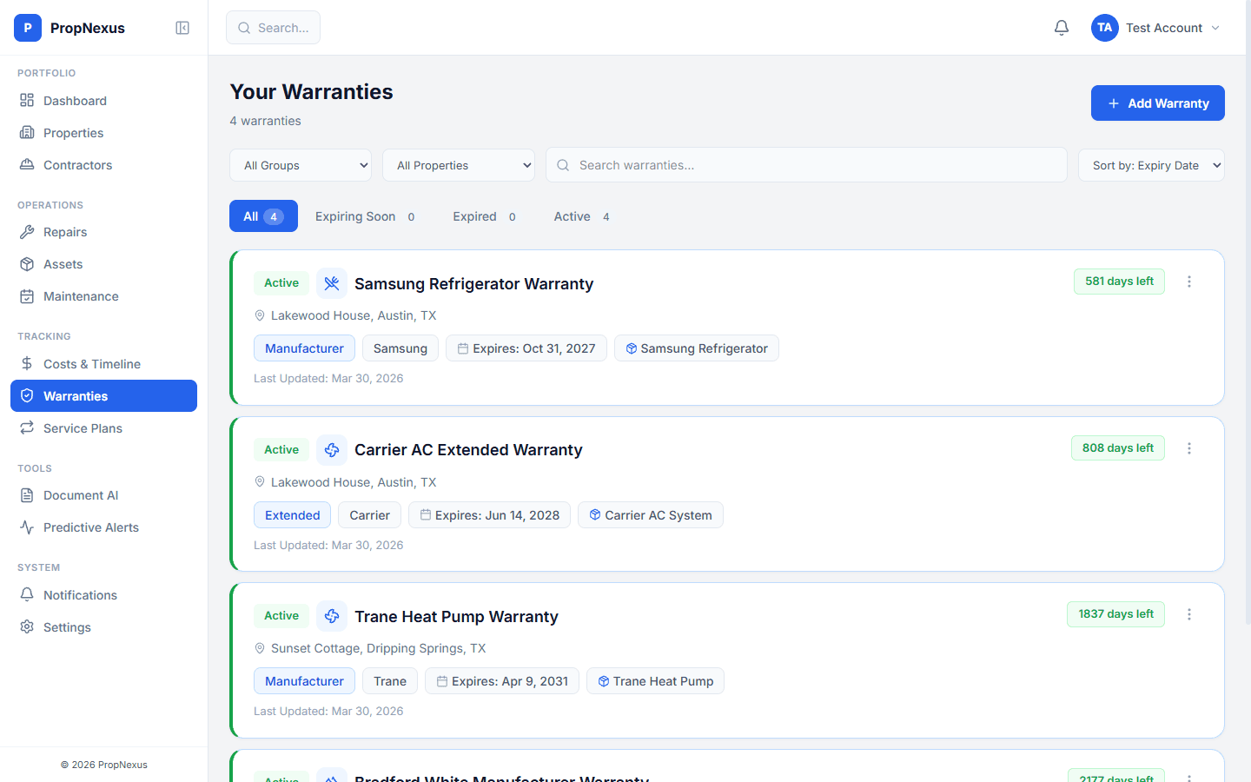
Task: Click the Costs & Timeline dollar icon
Action: pyautogui.click(x=27, y=363)
